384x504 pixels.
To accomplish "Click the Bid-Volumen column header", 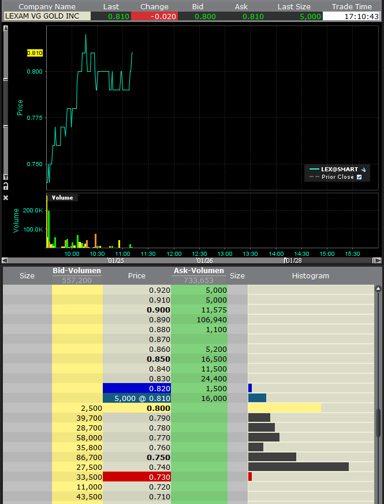I will [x=77, y=271].
